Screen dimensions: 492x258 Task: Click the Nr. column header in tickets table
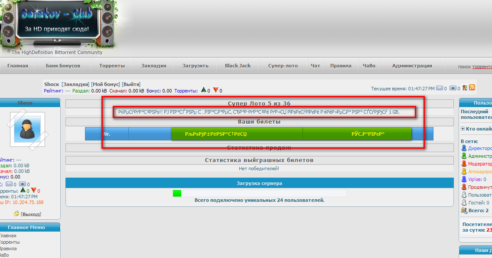[x=107, y=134]
